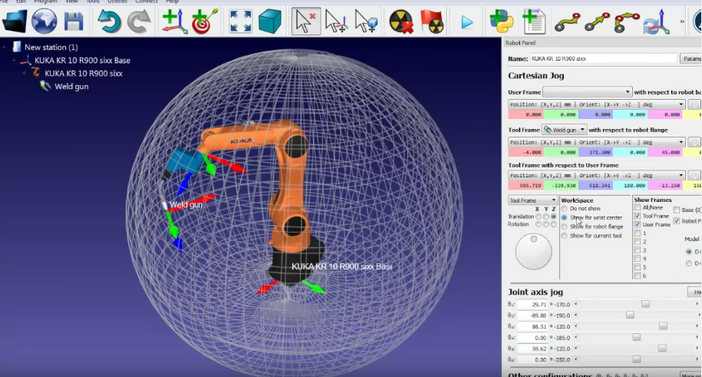The width and height of the screenshot is (702, 377).
Task: Open the Tool Frame jog reference dropdown
Action: coord(533,200)
